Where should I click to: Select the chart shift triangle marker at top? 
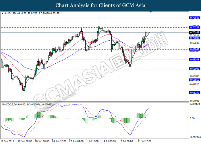[x=151, y=12]
